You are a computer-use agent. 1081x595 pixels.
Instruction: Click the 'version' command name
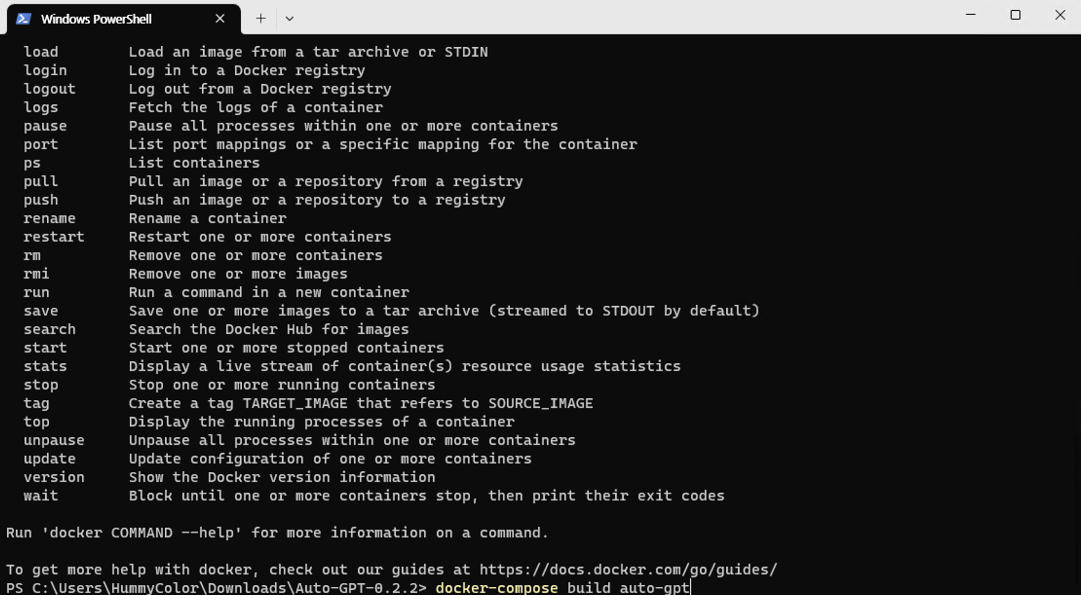tap(54, 477)
